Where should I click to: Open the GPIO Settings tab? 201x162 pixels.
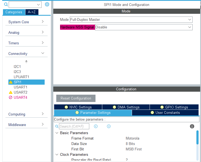(174, 107)
